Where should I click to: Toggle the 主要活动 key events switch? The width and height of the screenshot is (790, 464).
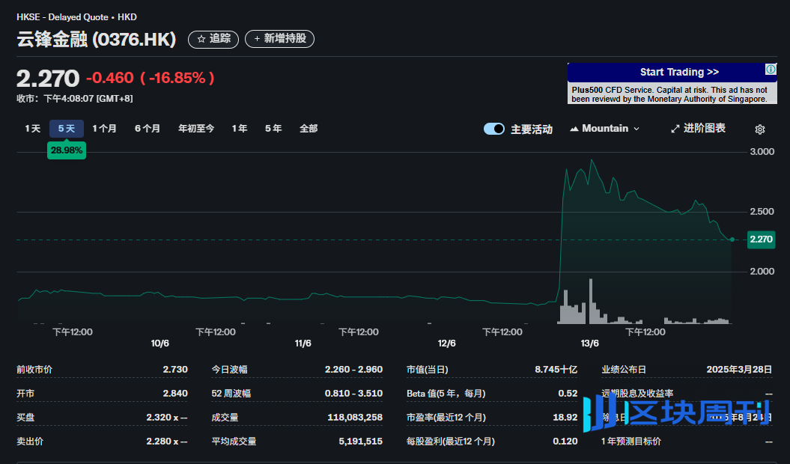point(493,129)
